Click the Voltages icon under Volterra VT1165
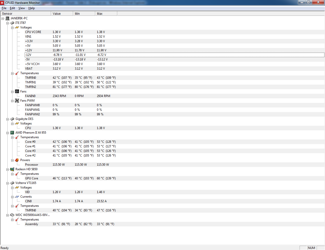325x250 pixels. pyautogui.click(x=17, y=188)
